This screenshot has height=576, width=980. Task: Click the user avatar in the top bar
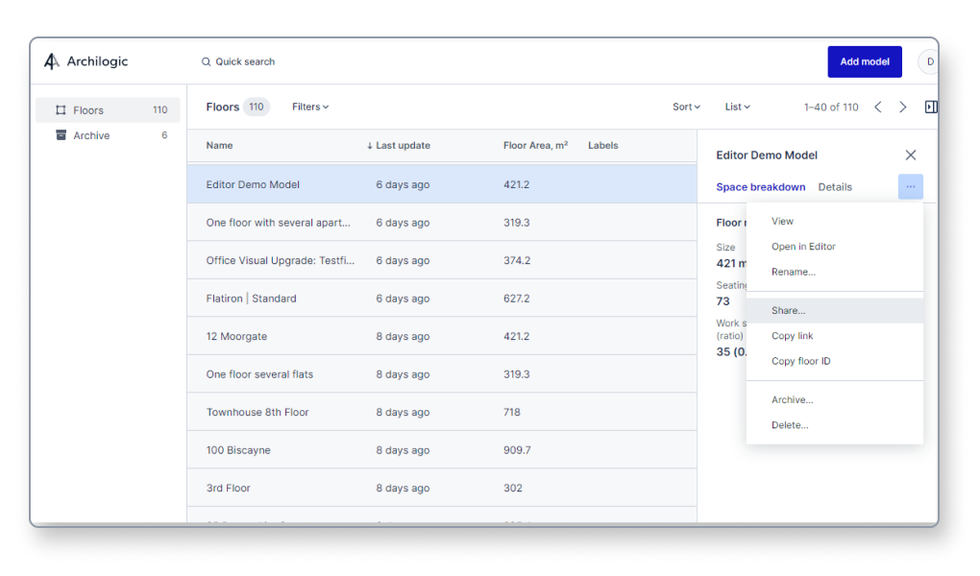[x=928, y=60]
